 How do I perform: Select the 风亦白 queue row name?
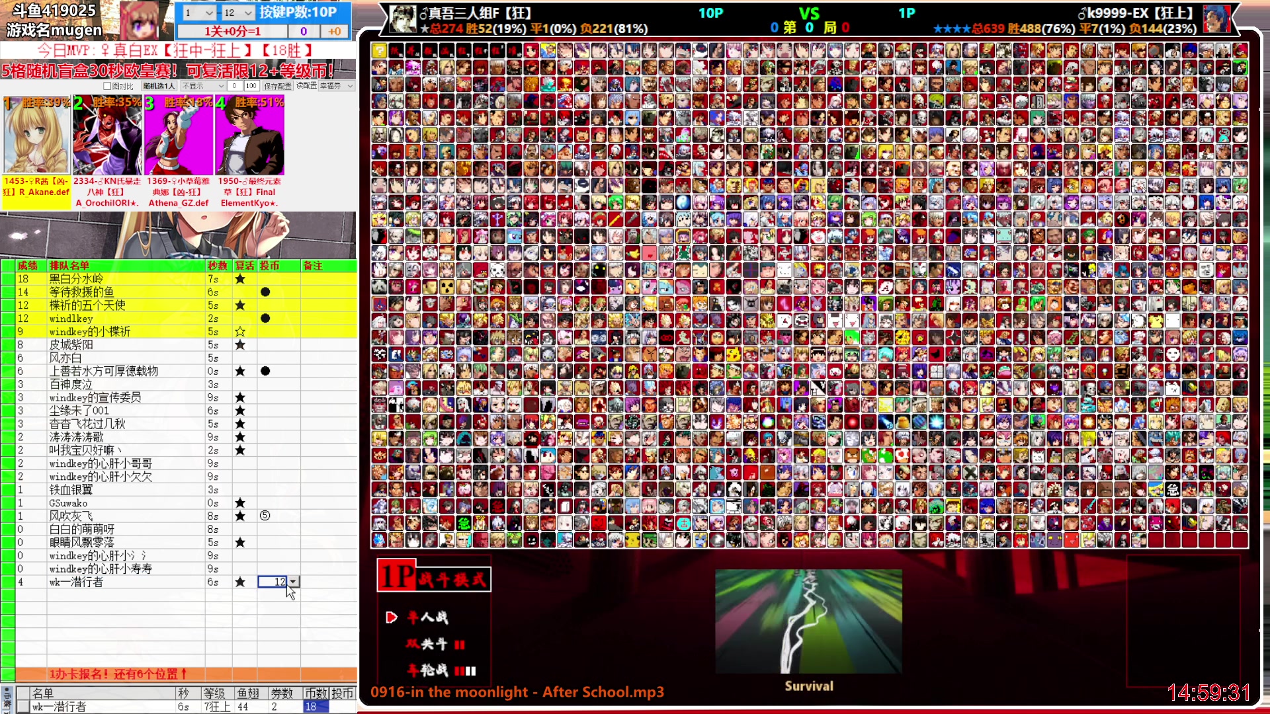(65, 358)
